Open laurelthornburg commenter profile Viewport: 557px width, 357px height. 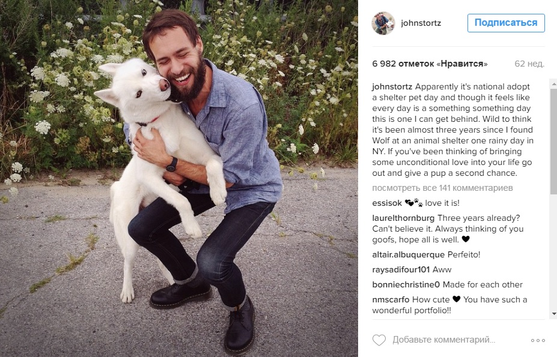pos(403,218)
